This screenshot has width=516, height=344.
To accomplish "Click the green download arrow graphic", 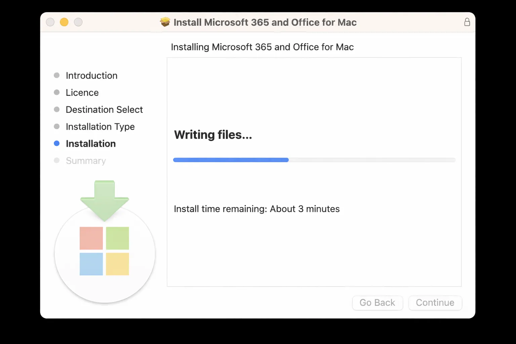I will tap(104, 198).
